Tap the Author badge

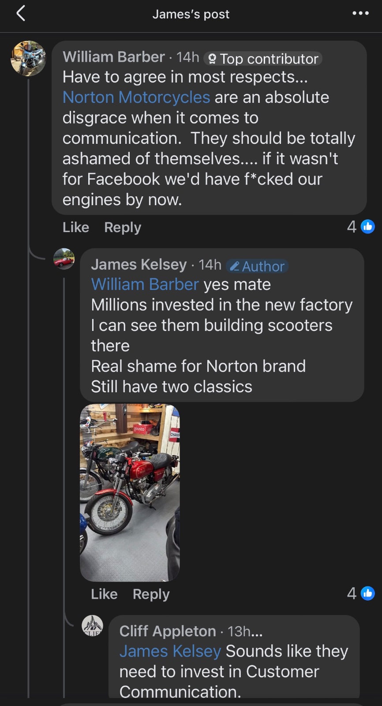pos(258,266)
